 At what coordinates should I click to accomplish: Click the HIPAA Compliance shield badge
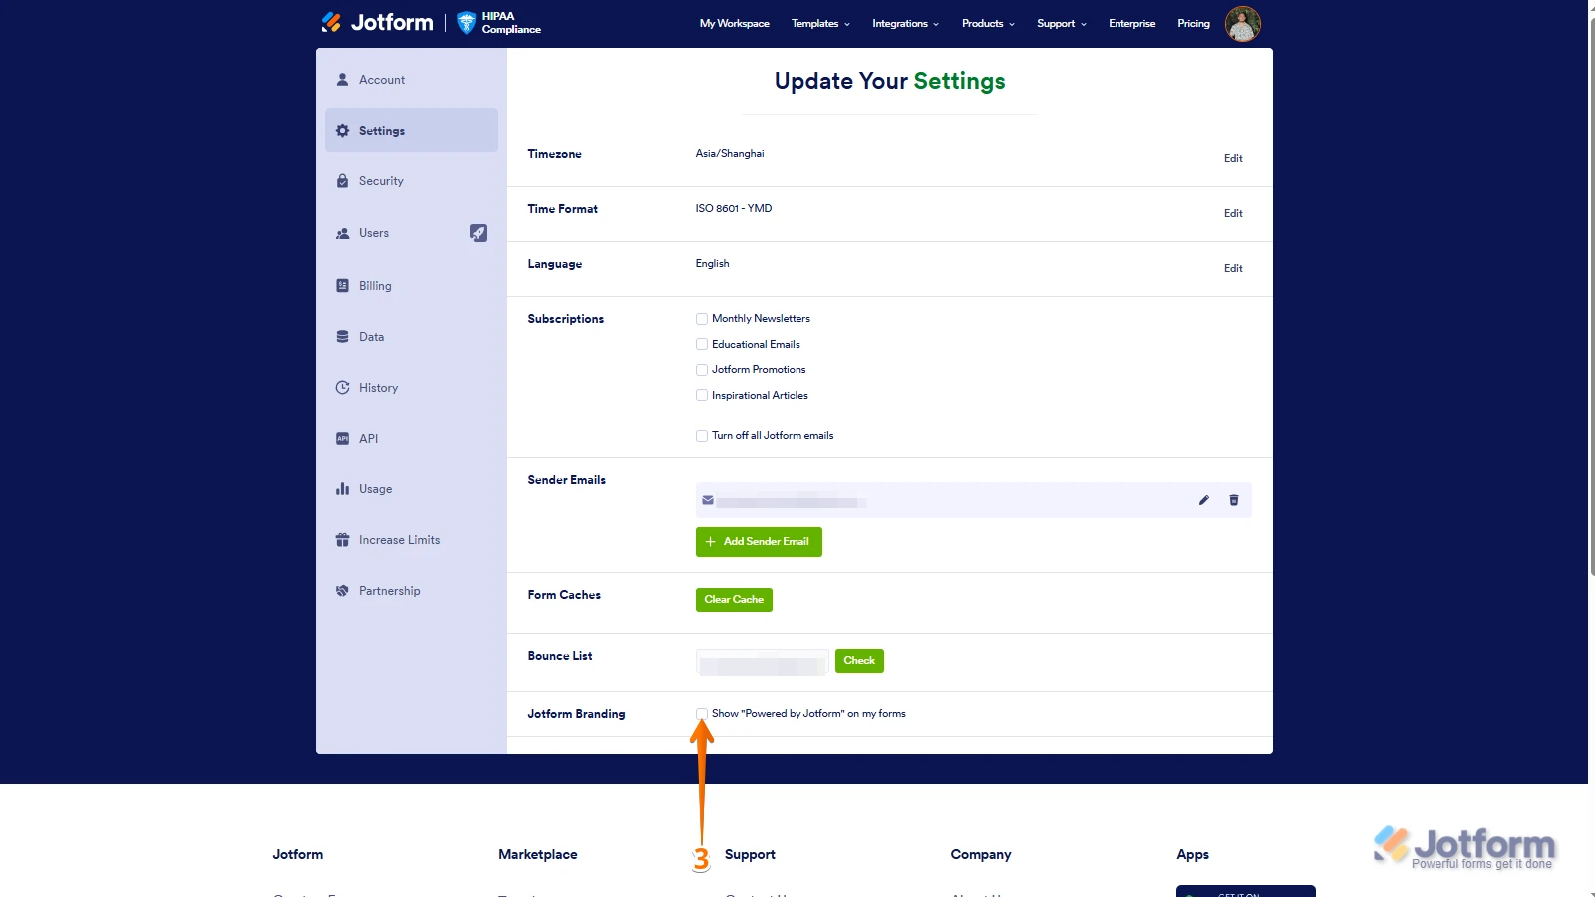466,23
